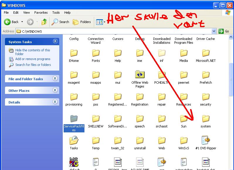Viewport: 234px width, 170px height.
Task: Open the Tools menu
Action: [56, 13]
